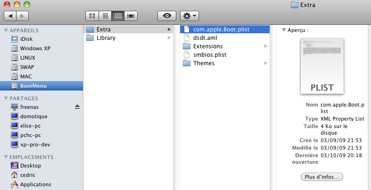Click the Extra folder title icon
This screenshot has width=371, height=190.
tap(294, 5)
